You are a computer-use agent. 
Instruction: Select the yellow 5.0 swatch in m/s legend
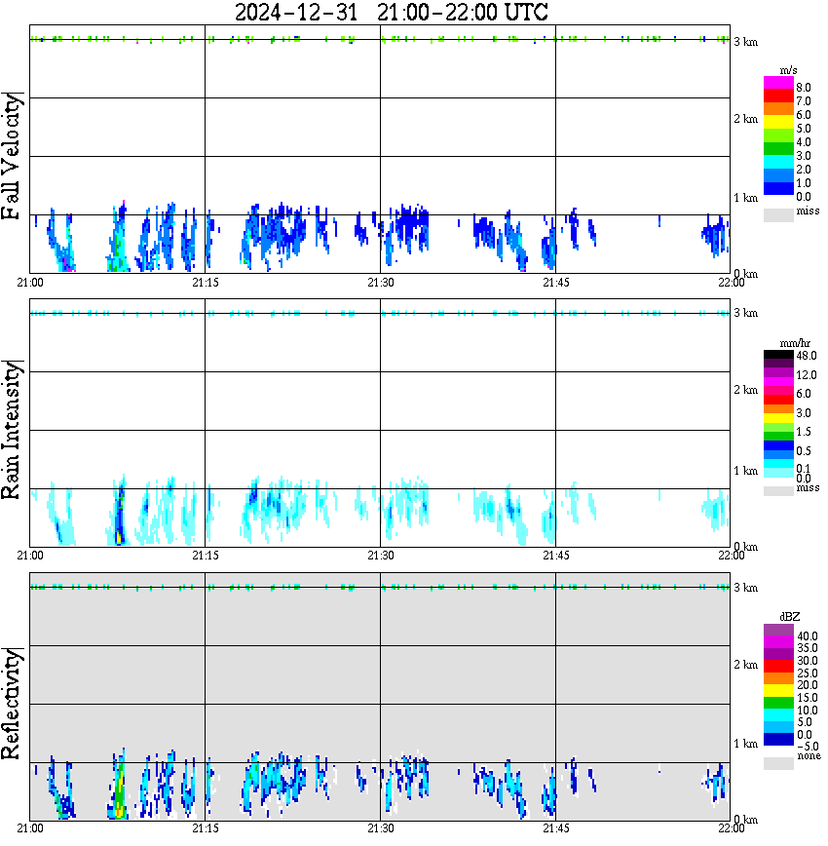coord(778,123)
